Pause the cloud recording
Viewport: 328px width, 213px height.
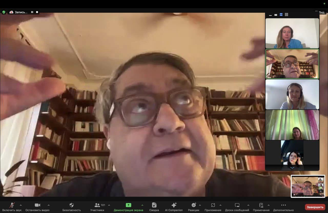32,12
